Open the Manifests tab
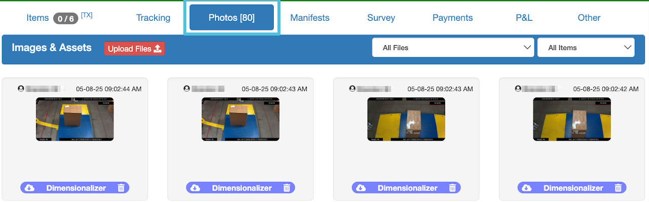Viewport: 649px width, 202px height. coord(310,18)
